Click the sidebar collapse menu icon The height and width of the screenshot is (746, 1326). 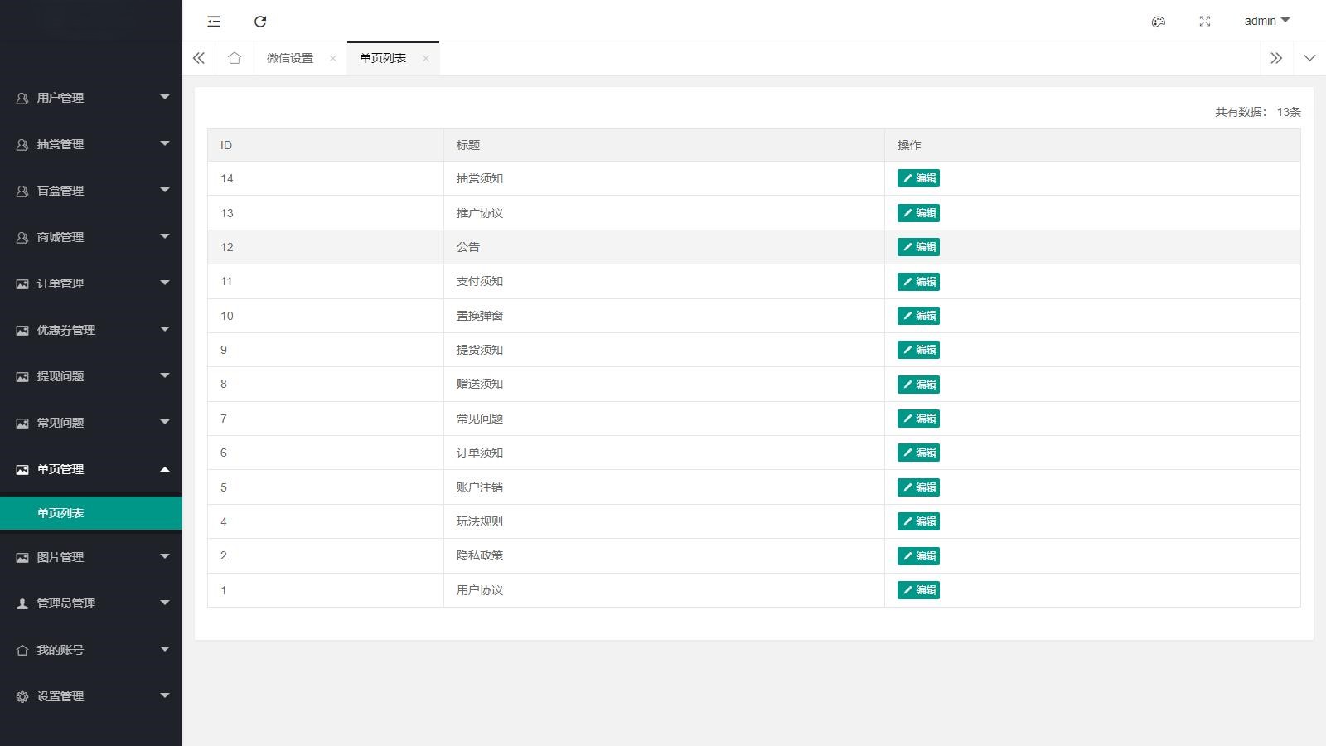(214, 22)
